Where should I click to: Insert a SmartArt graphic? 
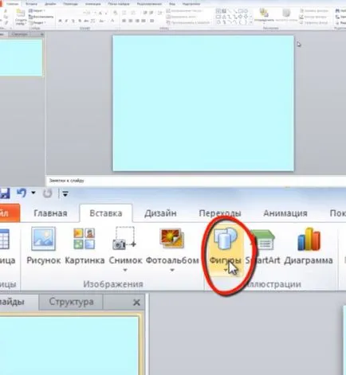263,247
